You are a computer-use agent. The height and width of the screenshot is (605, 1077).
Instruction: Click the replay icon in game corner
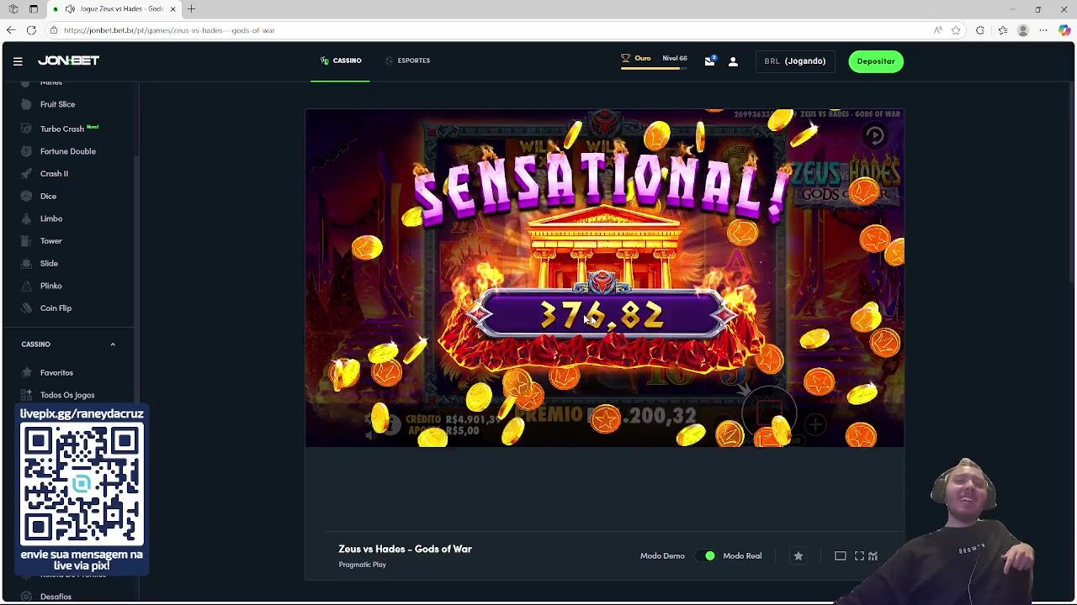click(x=875, y=135)
